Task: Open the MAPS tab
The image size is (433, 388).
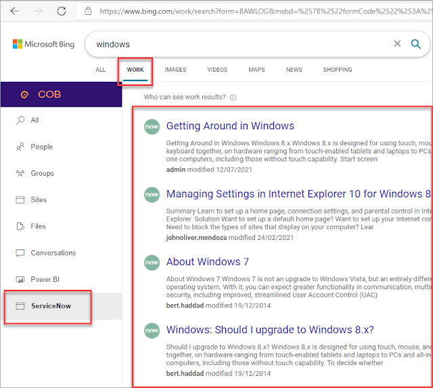Action: (256, 70)
